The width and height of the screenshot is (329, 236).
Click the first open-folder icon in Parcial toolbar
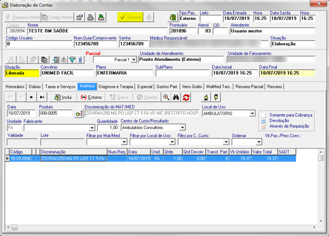(x=11, y=60)
